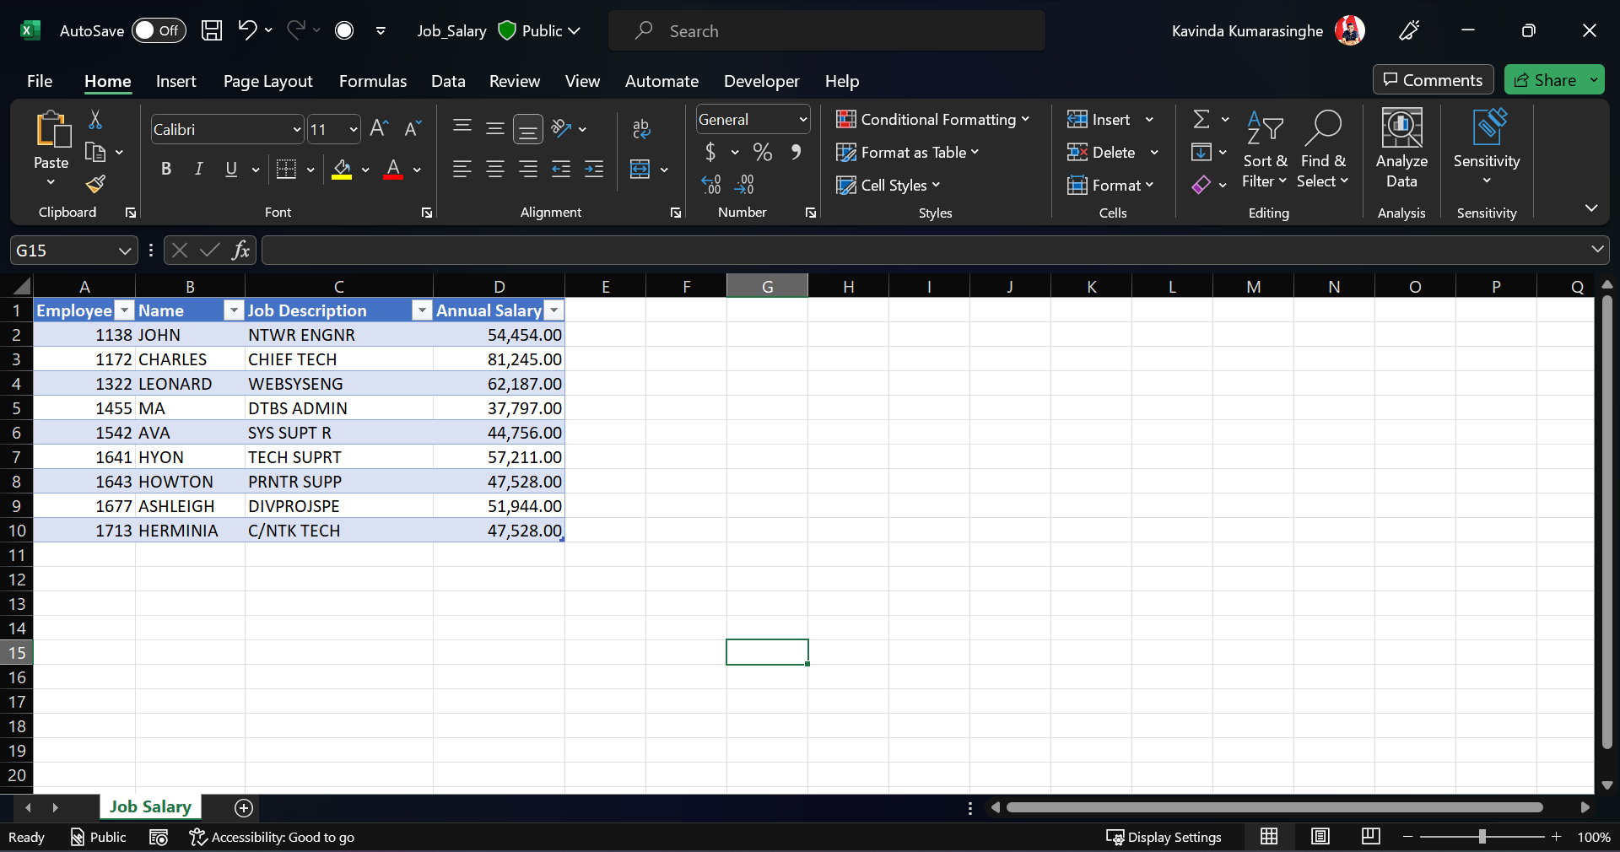
Task: Click the Cut scissors icon
Action: pos(95,120)
